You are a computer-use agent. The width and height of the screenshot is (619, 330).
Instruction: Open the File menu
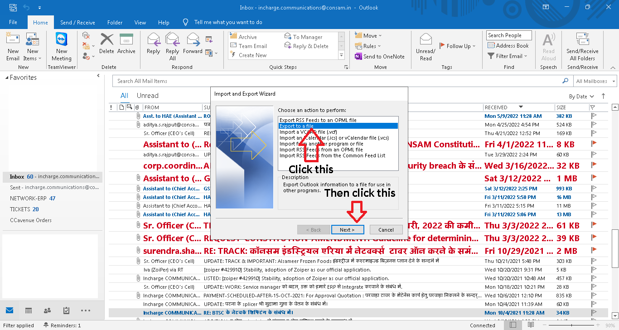[x=13, y=22]
